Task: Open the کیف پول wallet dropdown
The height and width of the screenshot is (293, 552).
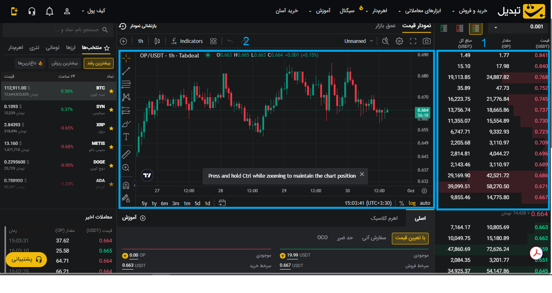Action: (93, 11)
